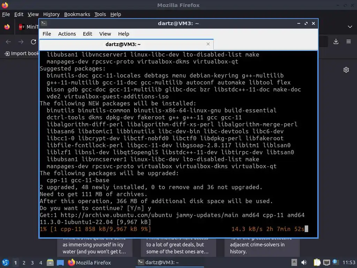Open the terminal Actions menu
Viewport: 357px width, 268px height.
coord(67,34)
